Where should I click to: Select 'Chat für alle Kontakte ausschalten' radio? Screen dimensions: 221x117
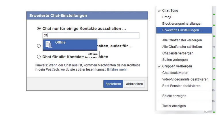pyautogui.click(x=39, y=57)
